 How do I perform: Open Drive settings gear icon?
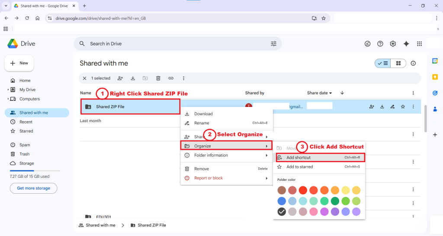(393, 44)
